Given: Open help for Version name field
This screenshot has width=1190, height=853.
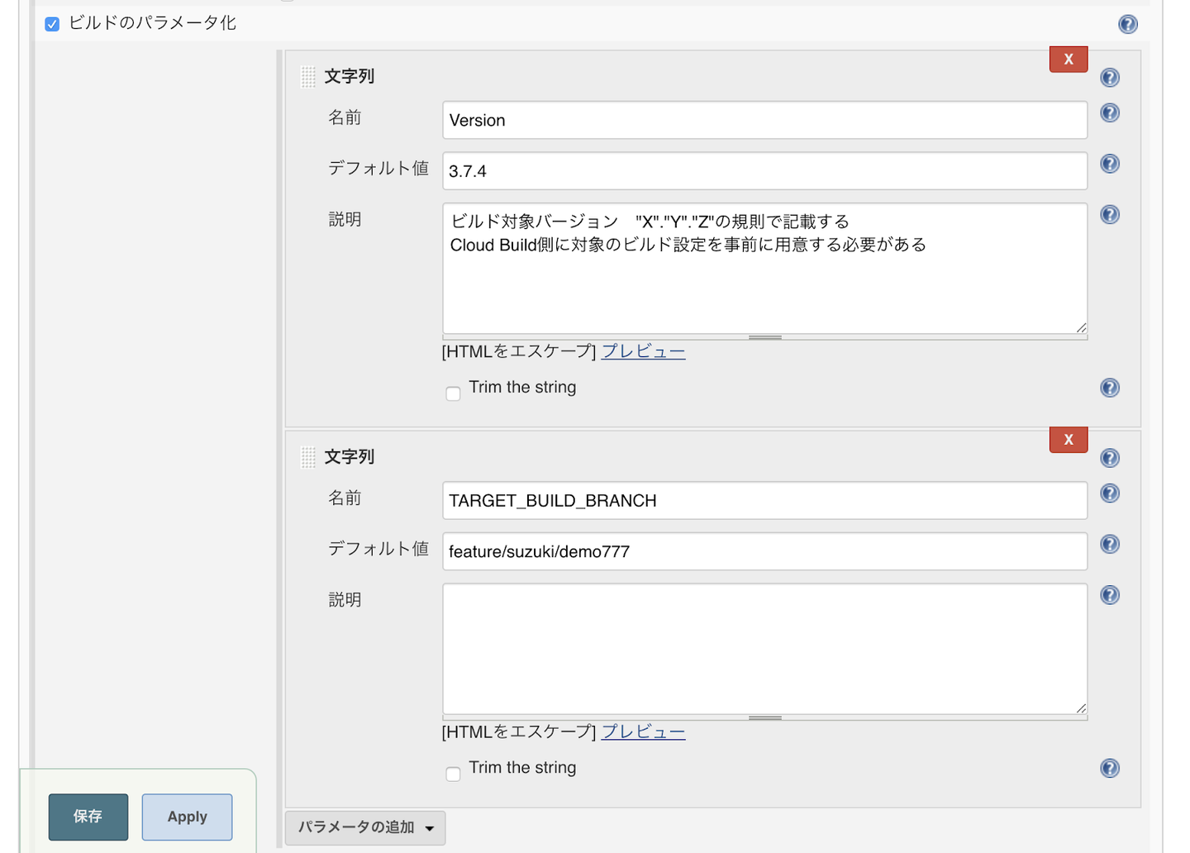Looking at the screenshot, I should click(x=1110, y=112).
